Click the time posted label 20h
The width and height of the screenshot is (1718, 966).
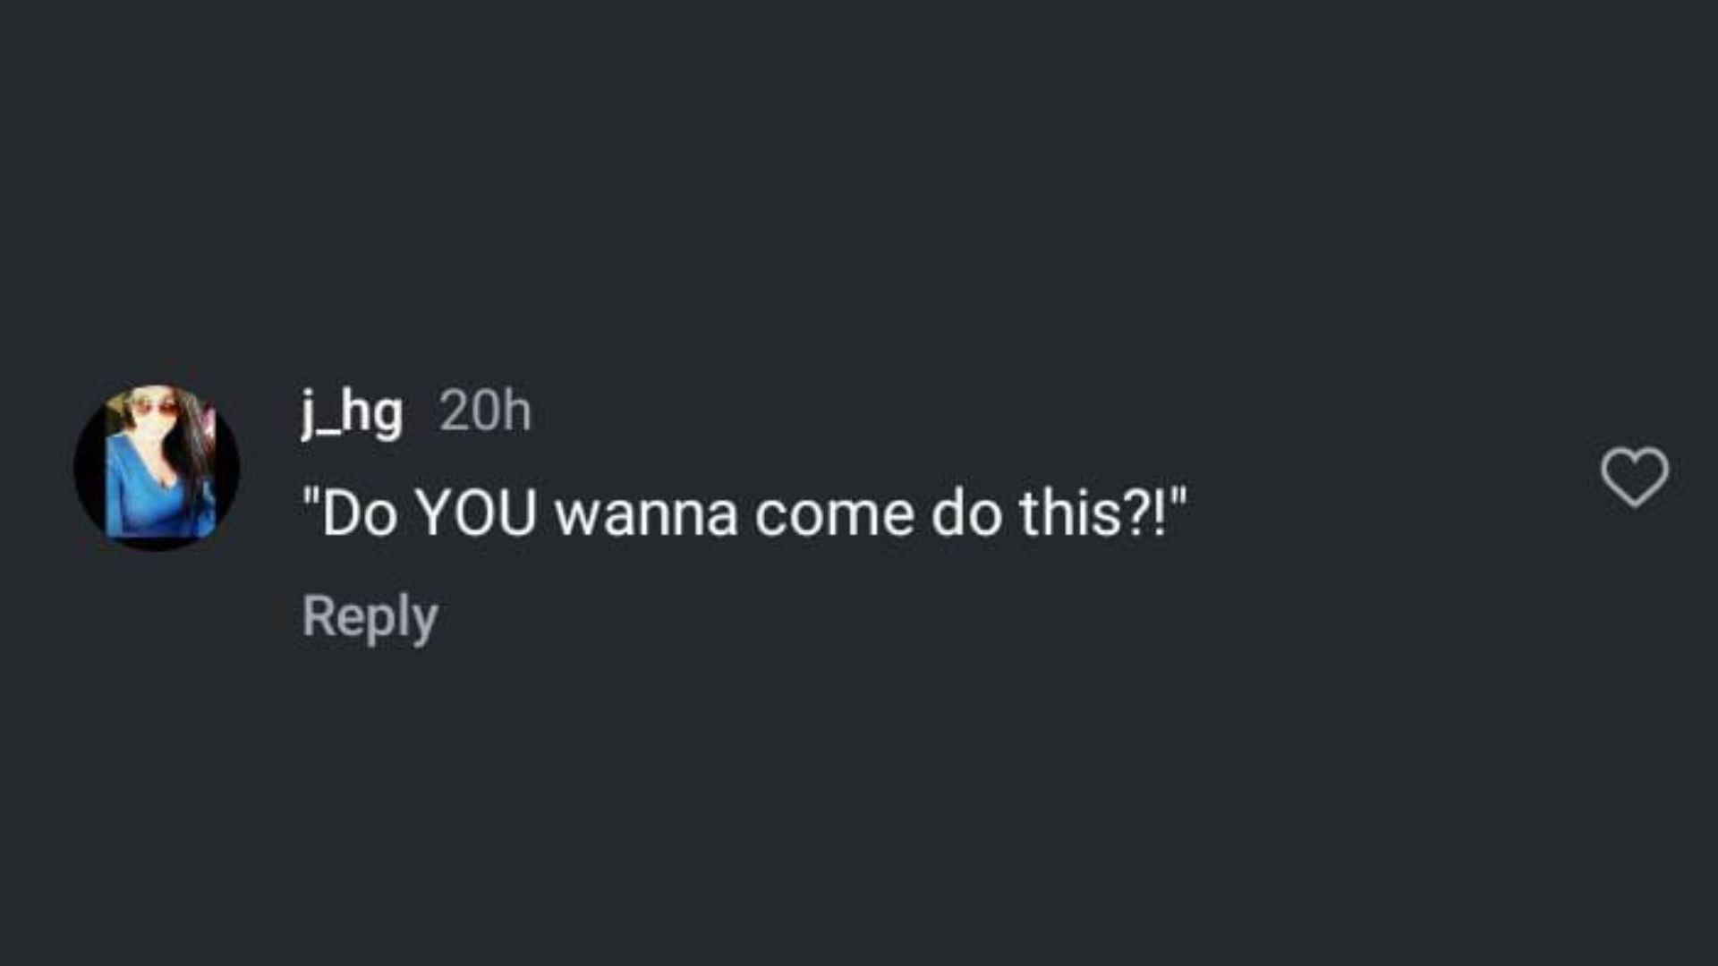pos(485,412)
